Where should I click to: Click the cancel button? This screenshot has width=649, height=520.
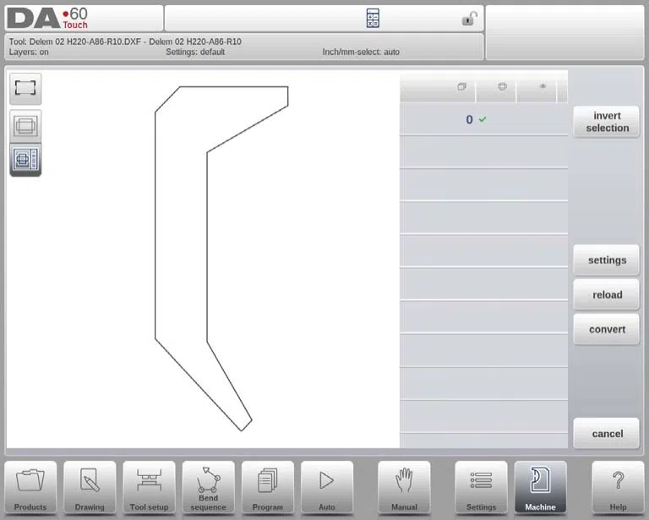pyautogui.click(x=607, y=434)
